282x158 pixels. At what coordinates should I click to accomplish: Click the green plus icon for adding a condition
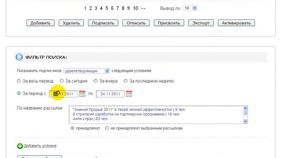[x=20, y=146]
